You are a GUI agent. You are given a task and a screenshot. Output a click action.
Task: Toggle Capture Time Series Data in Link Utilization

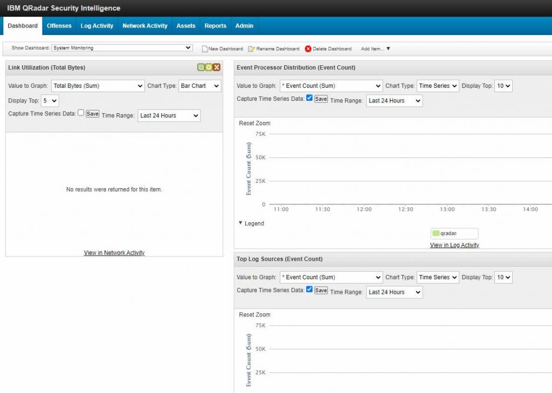[81, 113]
